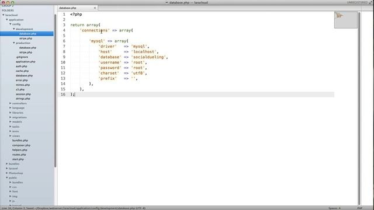Click the 'username' key on line 10

coord(110,62)
